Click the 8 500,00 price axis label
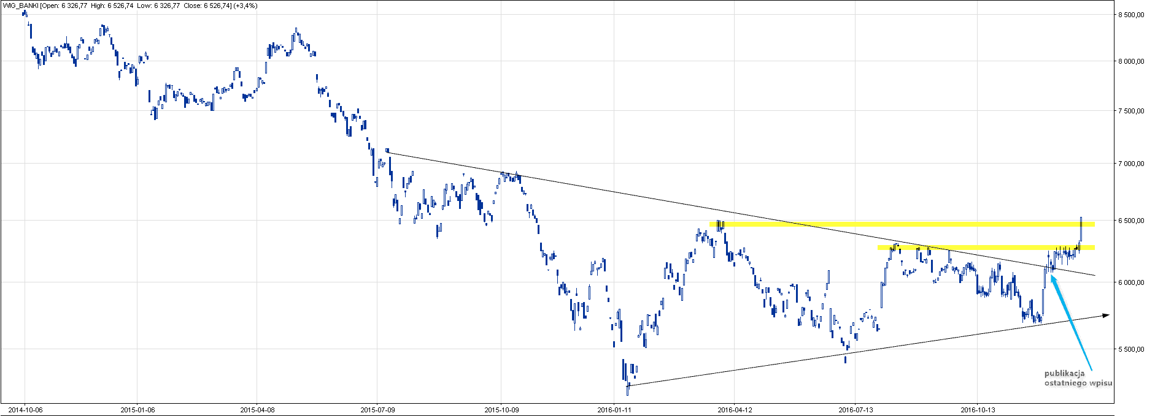Image resolution: width=1155 pixels, height=416 pixels. [x=1131, y=15]
